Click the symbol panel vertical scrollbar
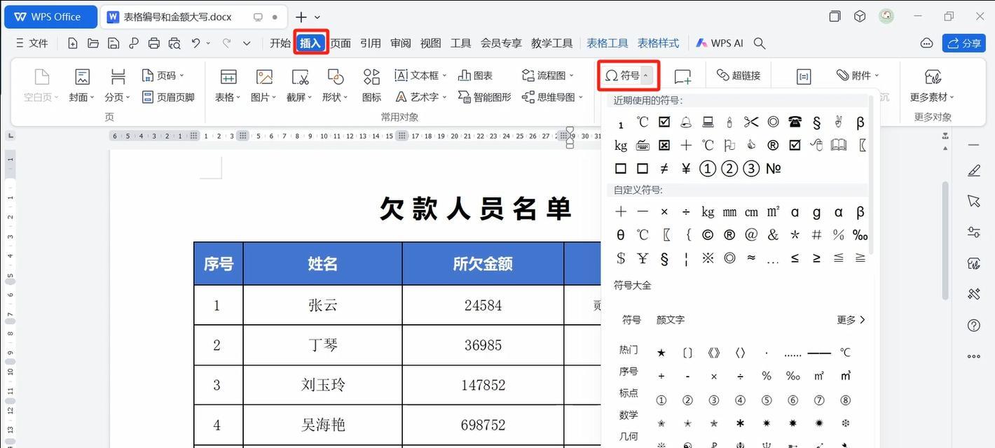The image size is (995, 448). point(871,175)
